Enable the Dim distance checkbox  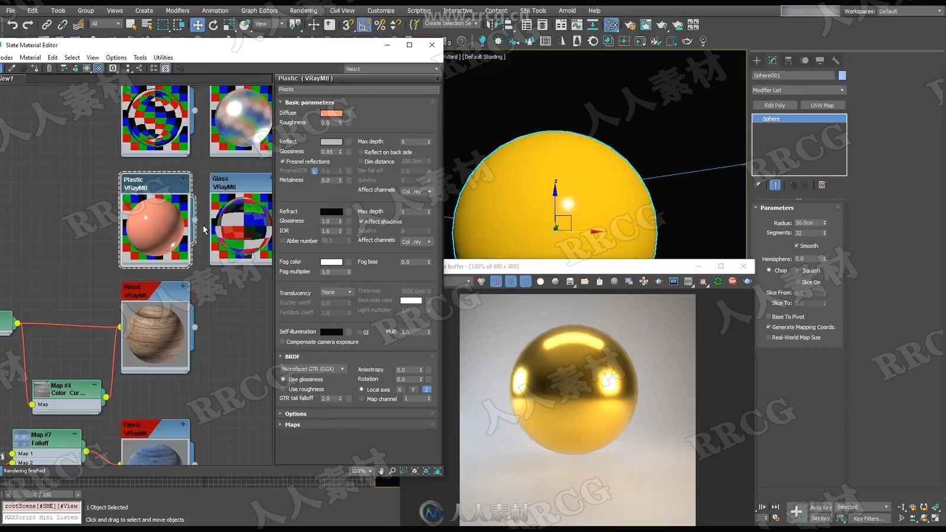361,161
